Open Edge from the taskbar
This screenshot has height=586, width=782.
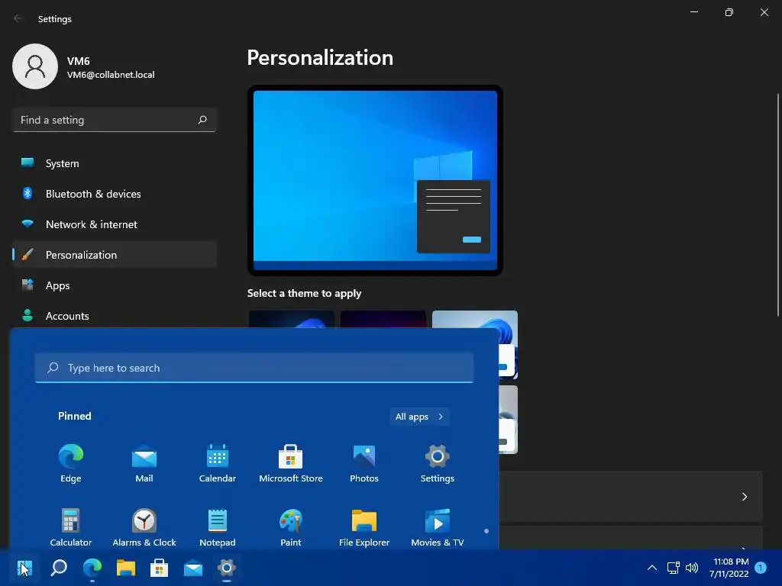tap(92, 568)
